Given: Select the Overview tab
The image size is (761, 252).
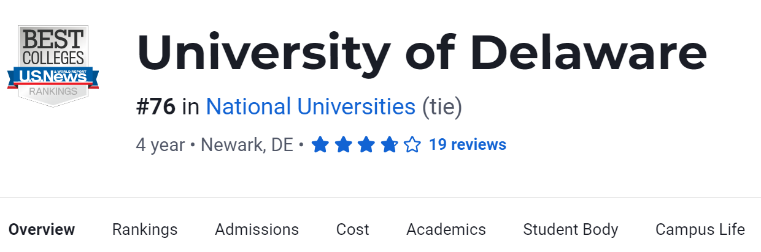Looking at the screenshot, I should click(42, 230).
